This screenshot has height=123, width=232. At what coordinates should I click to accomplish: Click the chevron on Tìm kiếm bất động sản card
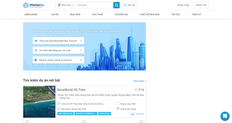click(81, 50)
